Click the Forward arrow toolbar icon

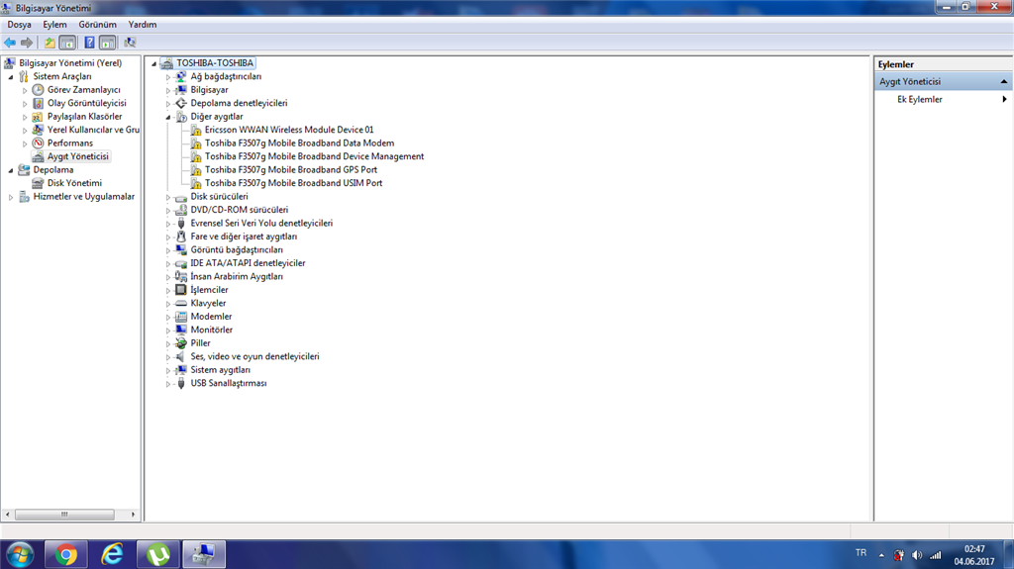coord(27,43)
